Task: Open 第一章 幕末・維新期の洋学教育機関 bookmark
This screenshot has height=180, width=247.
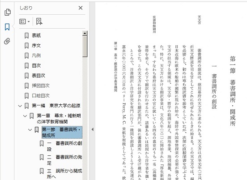Action: (59, 119)
